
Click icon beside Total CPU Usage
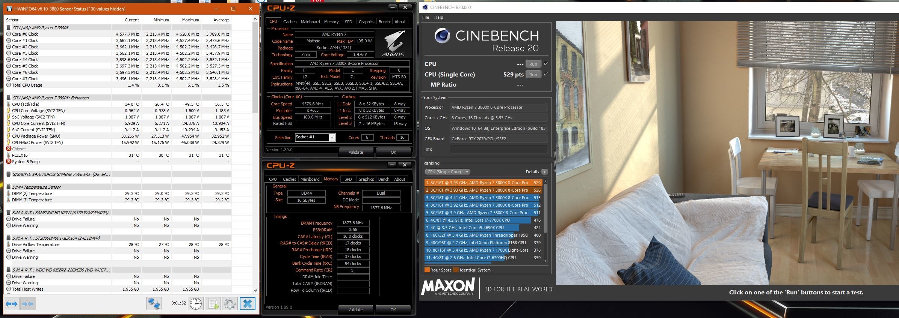click(x=9, y=85)
